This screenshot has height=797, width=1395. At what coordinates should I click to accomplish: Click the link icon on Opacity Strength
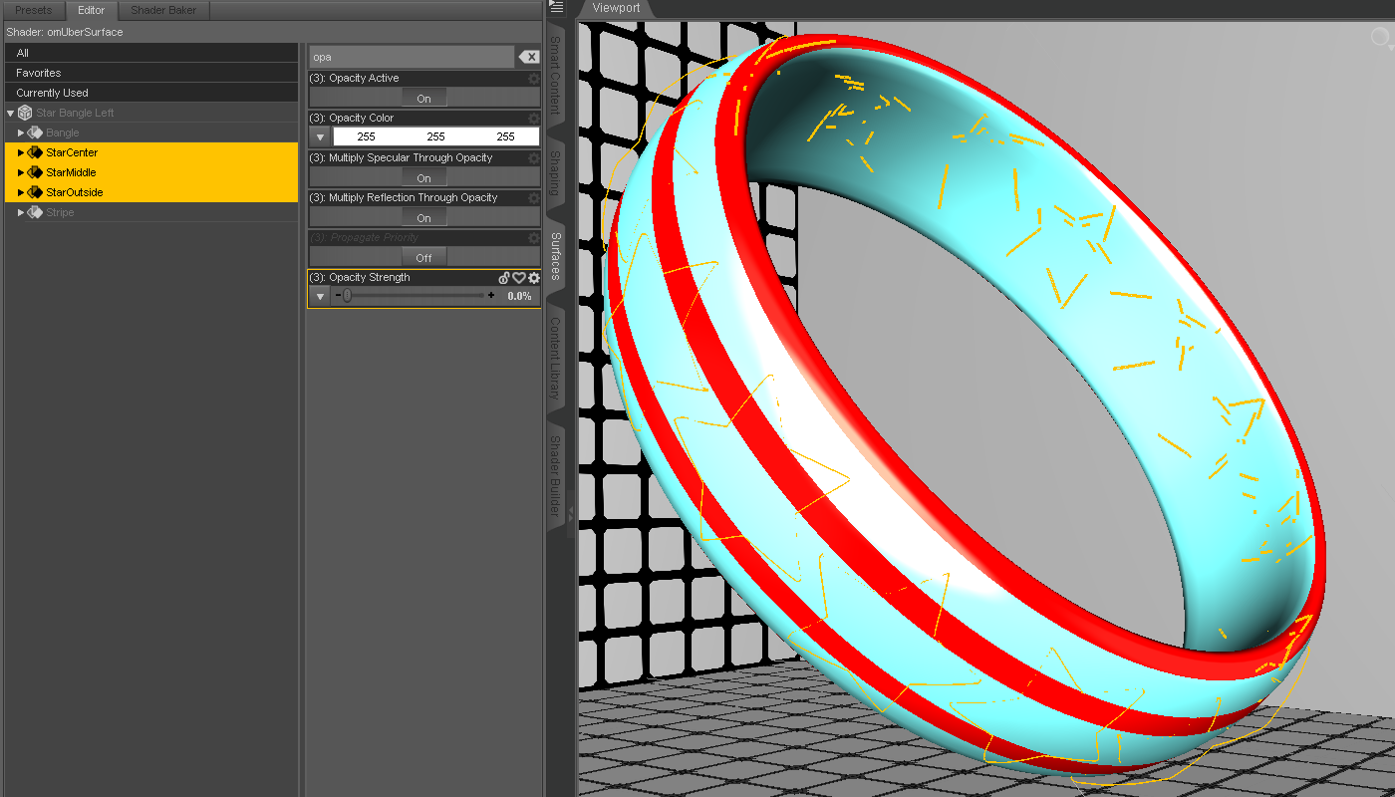pos(504,278)
